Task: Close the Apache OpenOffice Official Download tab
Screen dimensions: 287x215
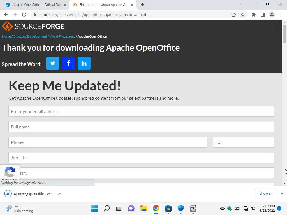Action: [65, 5]
